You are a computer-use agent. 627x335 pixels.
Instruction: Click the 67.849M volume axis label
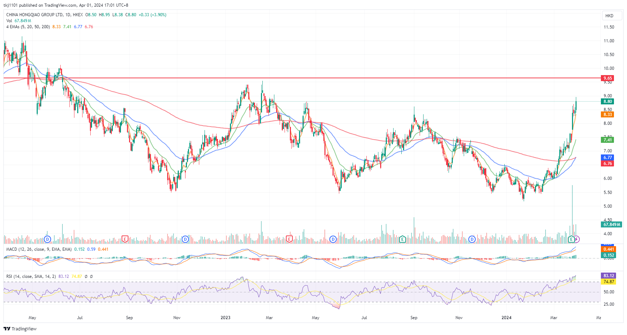click(x=611, y=225)
